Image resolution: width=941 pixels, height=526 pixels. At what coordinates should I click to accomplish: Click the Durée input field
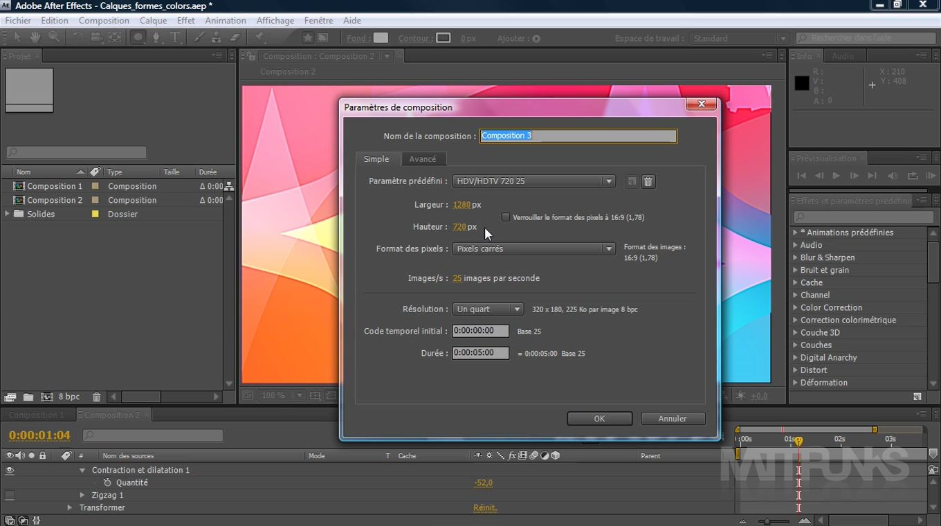pos(480,353)
